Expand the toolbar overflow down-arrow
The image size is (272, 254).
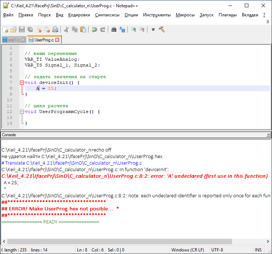click(153, 30)
